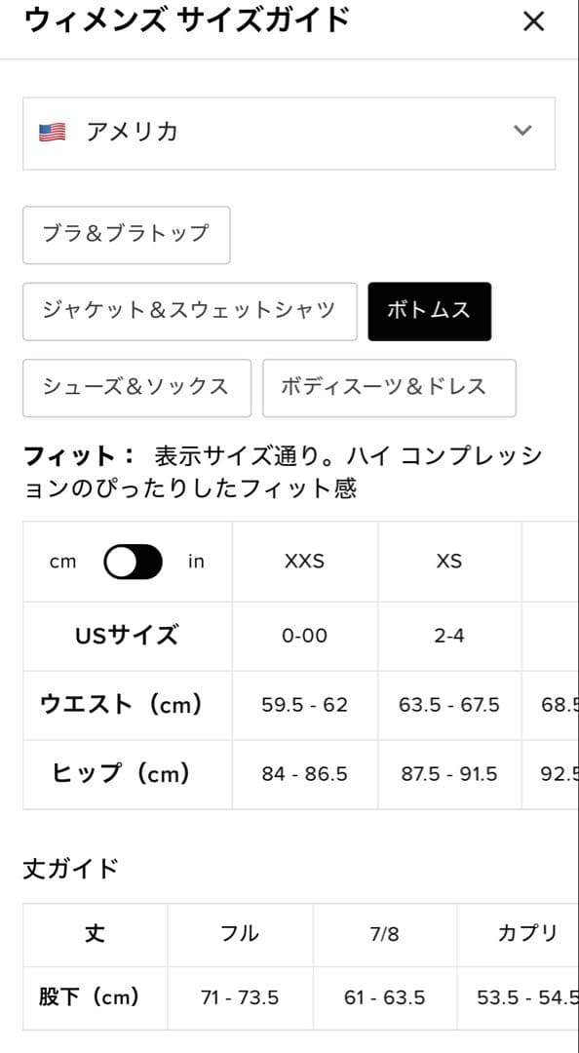Open the ボトムス size chart
This screenshot has width=579, height=1053.
(429, 311)
